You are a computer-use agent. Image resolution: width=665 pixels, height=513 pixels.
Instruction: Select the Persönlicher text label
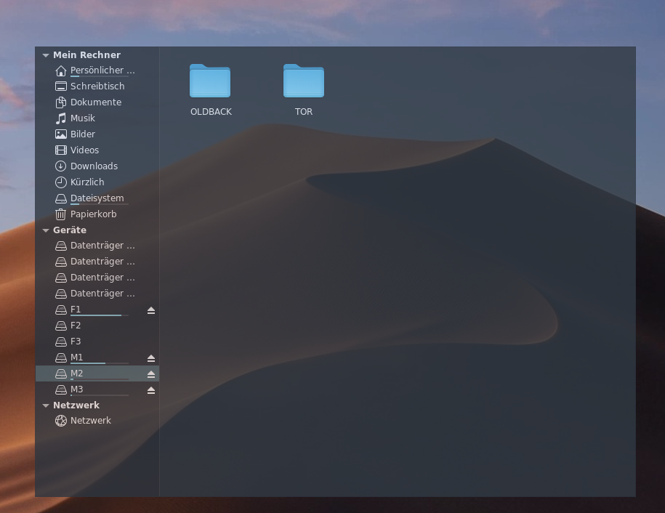[x=102, y=70]
